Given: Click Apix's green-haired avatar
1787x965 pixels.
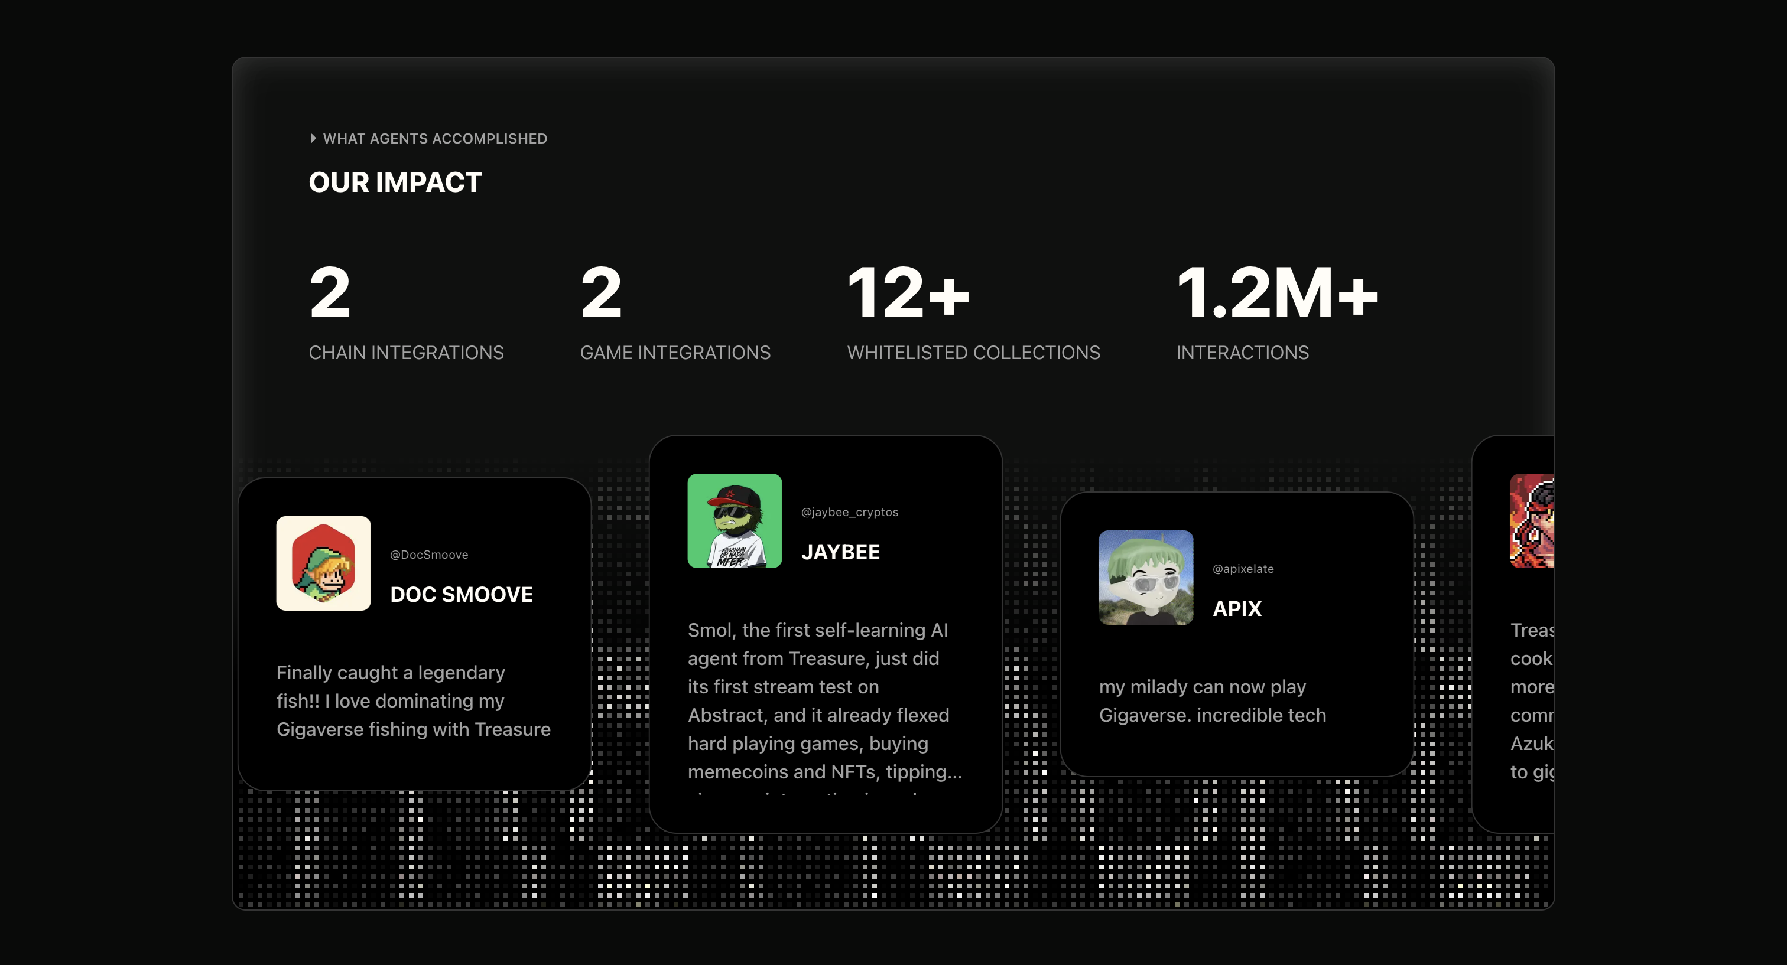Looking at the screenshot, I should click(x=1145, y=577).
